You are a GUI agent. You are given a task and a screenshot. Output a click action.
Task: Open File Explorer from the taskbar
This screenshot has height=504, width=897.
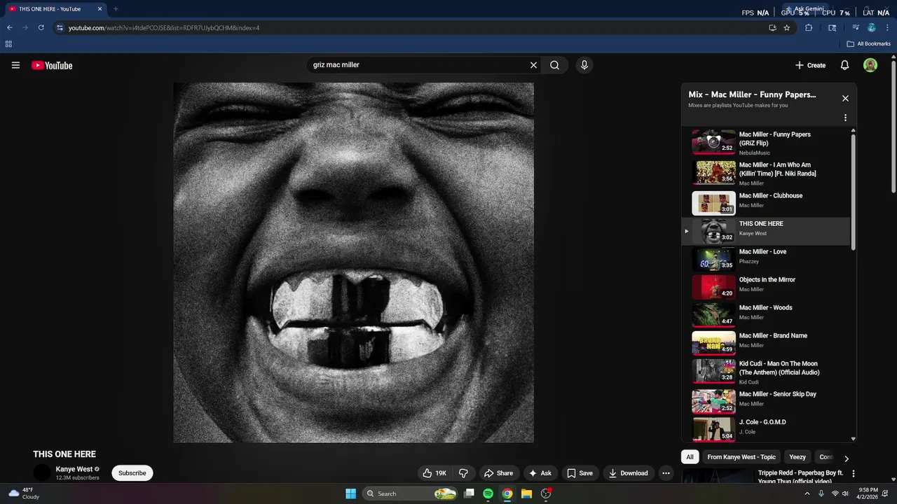pos(526,493)
